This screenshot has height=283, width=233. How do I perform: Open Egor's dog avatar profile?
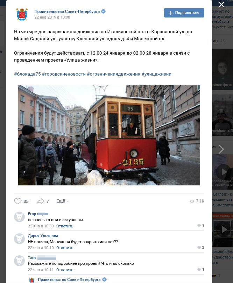click(20, 217)
